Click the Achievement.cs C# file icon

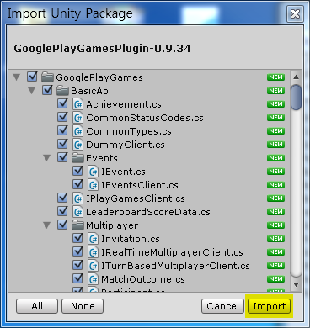(77, 104)
